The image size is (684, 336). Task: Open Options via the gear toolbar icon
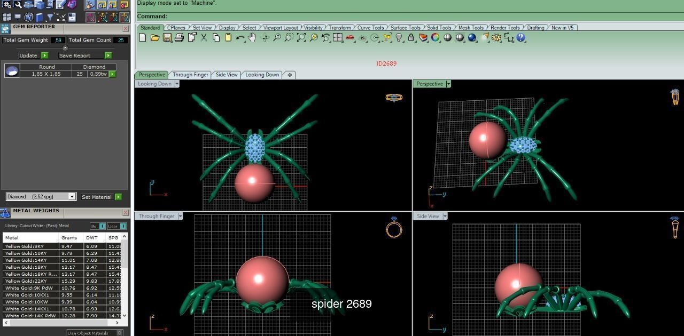(496, 37)
